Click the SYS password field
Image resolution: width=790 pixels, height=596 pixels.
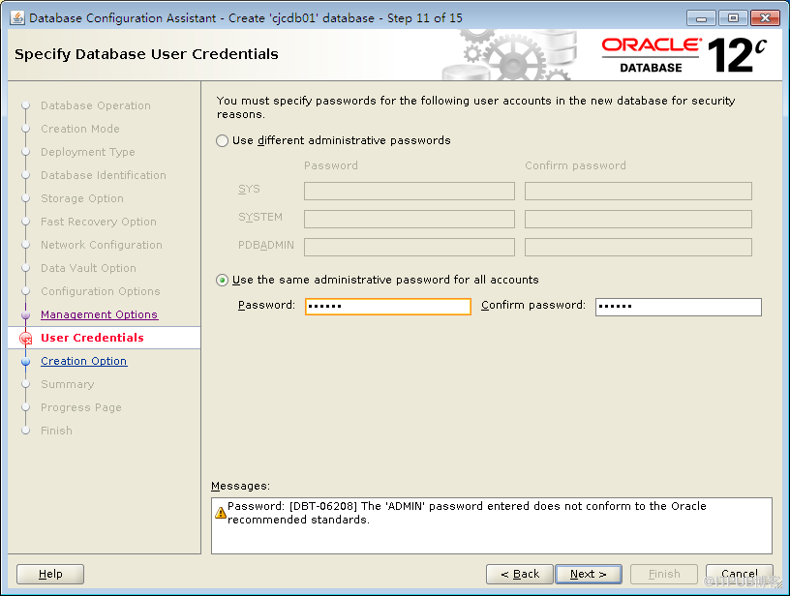[410, 192]
